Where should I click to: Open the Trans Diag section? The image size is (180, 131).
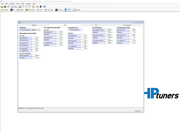(x=49, y=10)
